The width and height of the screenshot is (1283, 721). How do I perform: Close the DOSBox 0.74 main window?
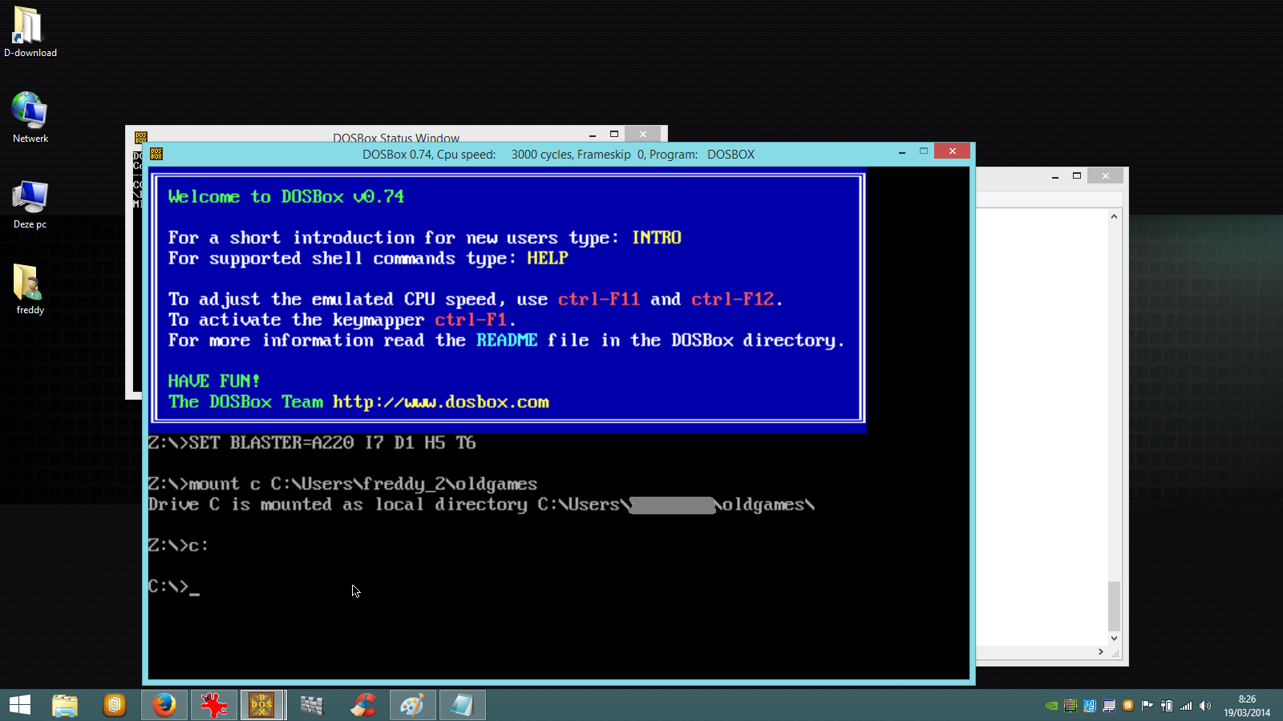953,151
